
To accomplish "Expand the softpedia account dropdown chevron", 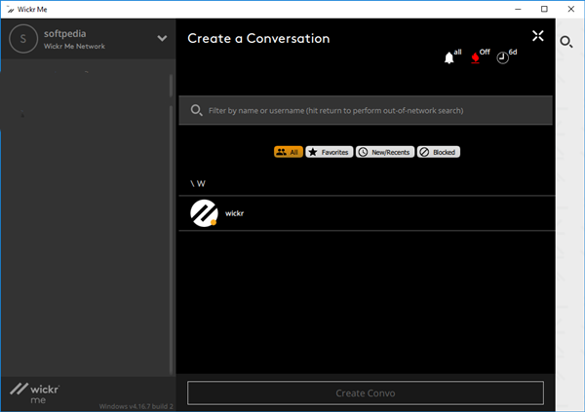I will tap(162, 39).
